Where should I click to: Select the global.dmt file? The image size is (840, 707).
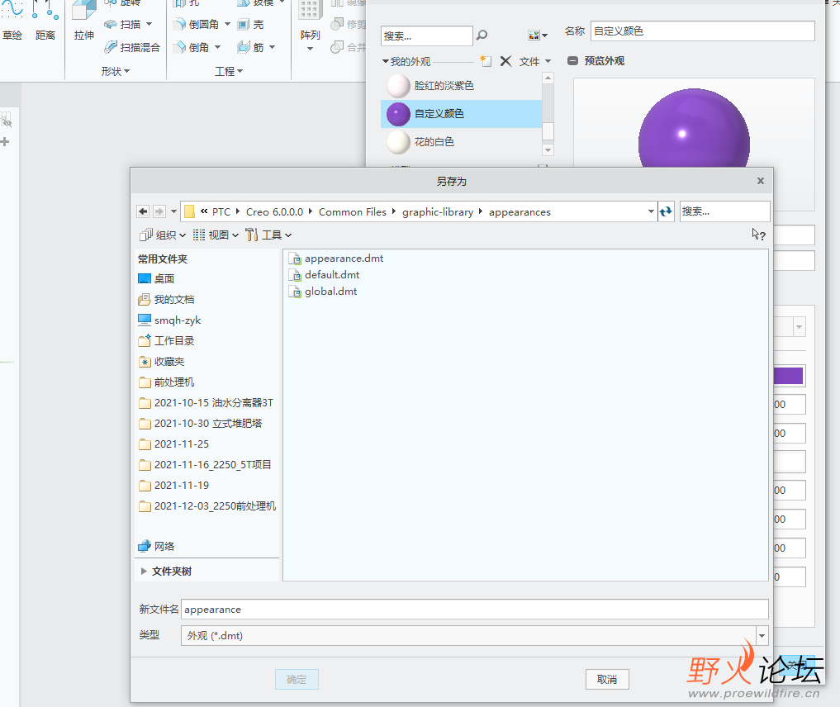pyautogui.click(x=322, y=292)
